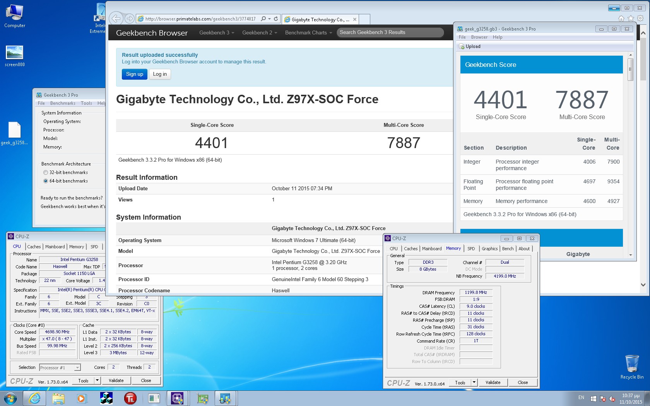
Task: Click Validate in the left CPU-Z window
Action: point(116,381)
